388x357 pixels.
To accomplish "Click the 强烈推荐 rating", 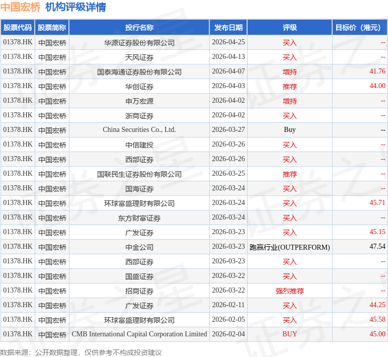I will [290, 291].
